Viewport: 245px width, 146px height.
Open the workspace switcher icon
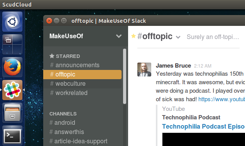12,44
